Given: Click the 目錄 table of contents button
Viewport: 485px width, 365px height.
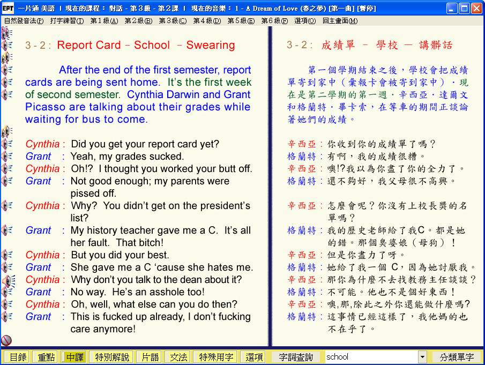Looking at the screenshot, I should coord(18,357).
